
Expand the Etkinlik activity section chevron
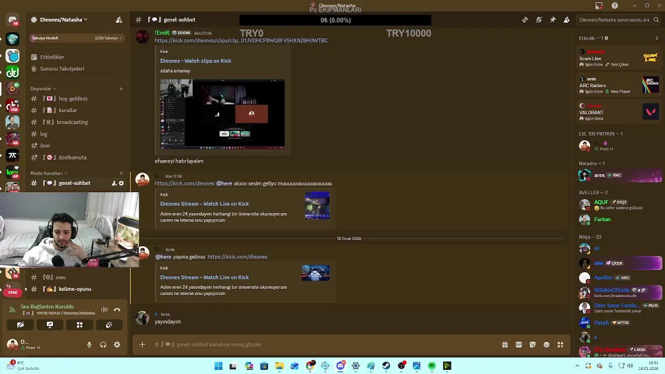(x=657, y=38)
